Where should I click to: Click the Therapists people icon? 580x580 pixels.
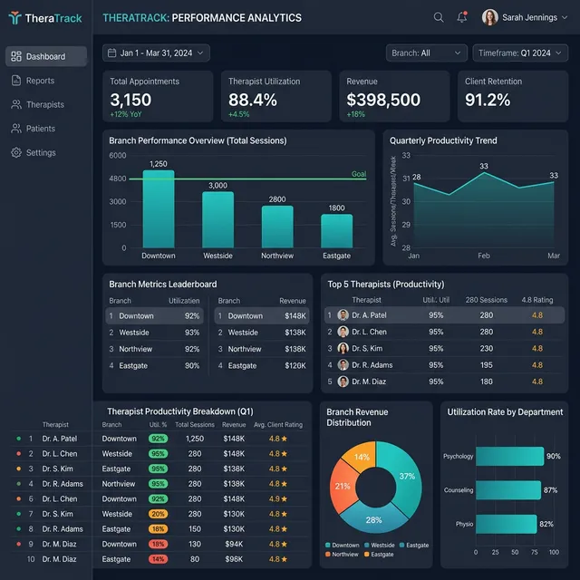[16, 104]
